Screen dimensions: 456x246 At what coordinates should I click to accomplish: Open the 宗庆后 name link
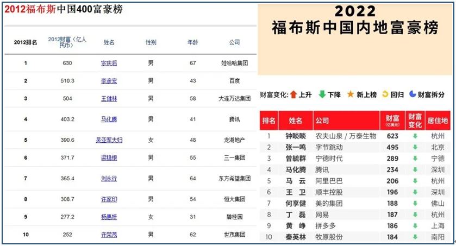pos(109,63)
